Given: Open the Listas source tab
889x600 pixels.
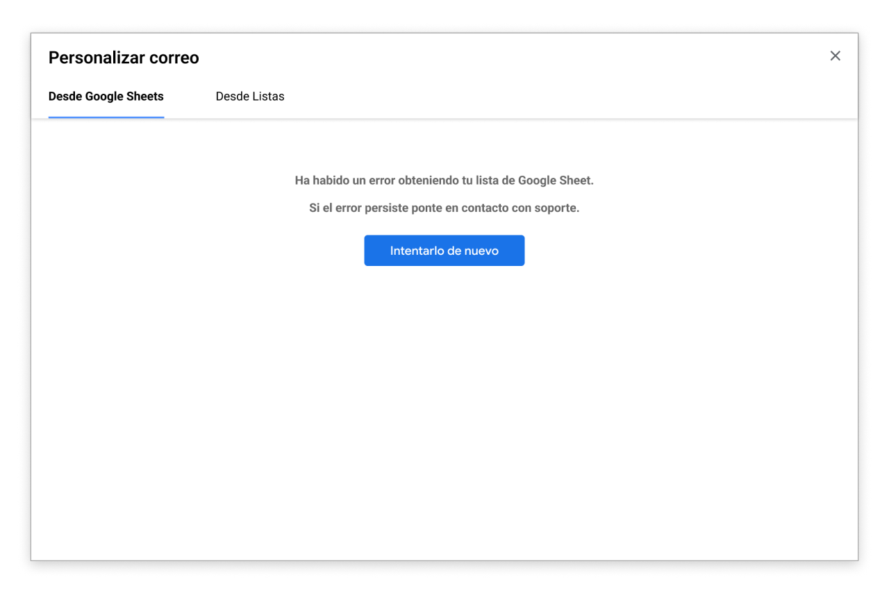Looking at the screenshot, I should [249, 97].
